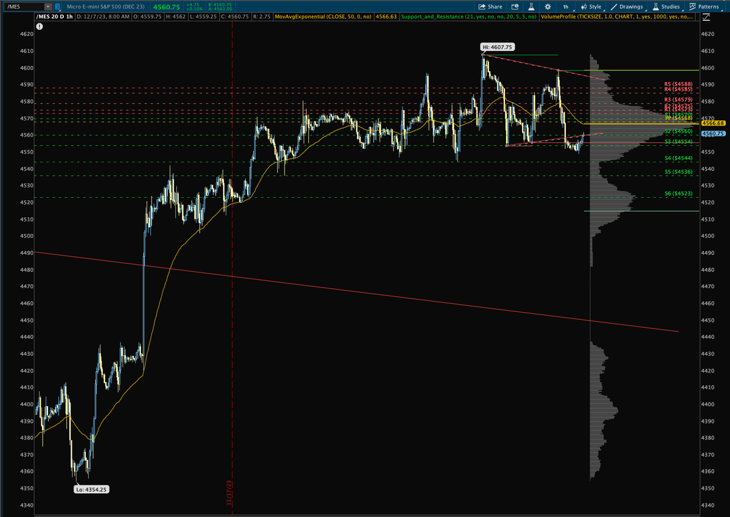
Task: Click the Lo: 4354.25 price bubble
Action: 92,488
